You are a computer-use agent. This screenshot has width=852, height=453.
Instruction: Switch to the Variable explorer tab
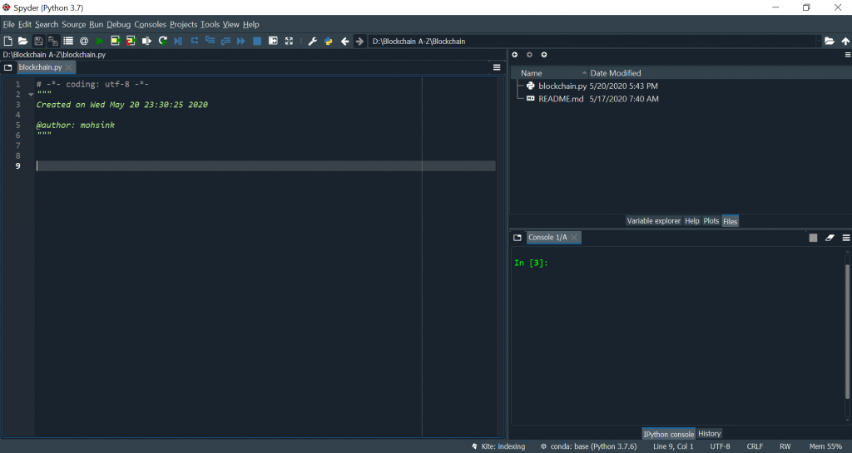pos(653,221)
